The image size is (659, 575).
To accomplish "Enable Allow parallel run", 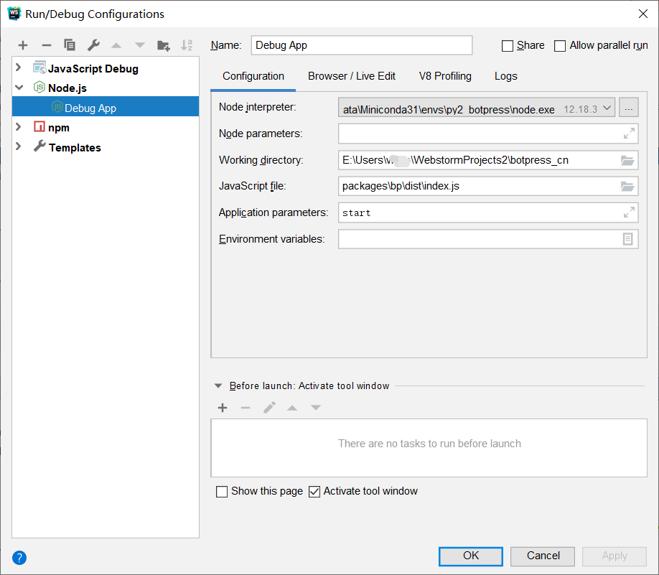I will click(x=560, y=46).
